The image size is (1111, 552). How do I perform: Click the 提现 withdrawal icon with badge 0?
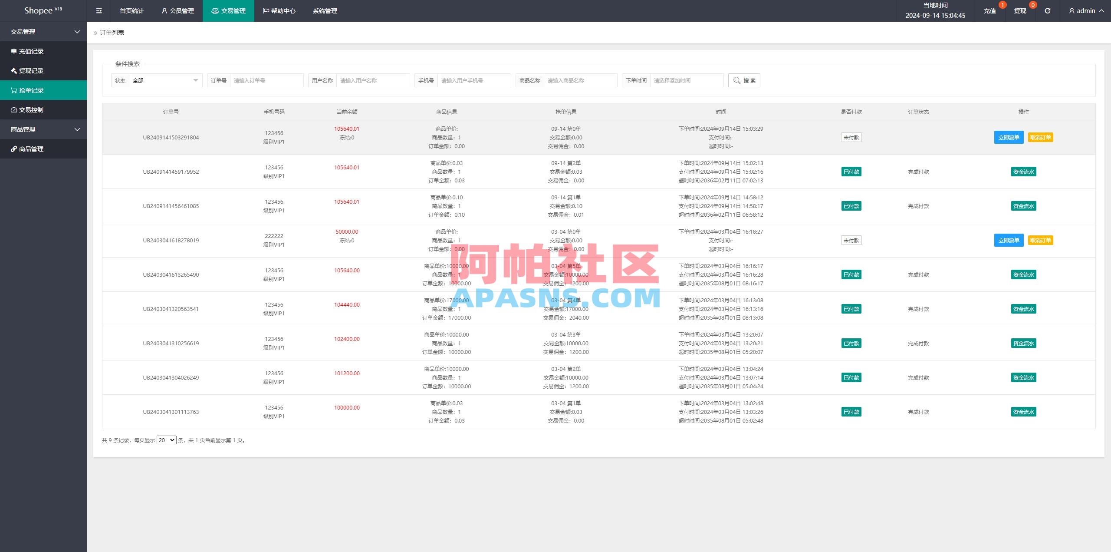(x=1021, y=10)
